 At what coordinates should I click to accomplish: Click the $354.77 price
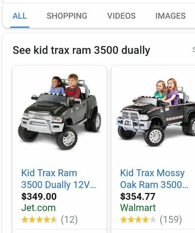(x=138, y=196)
